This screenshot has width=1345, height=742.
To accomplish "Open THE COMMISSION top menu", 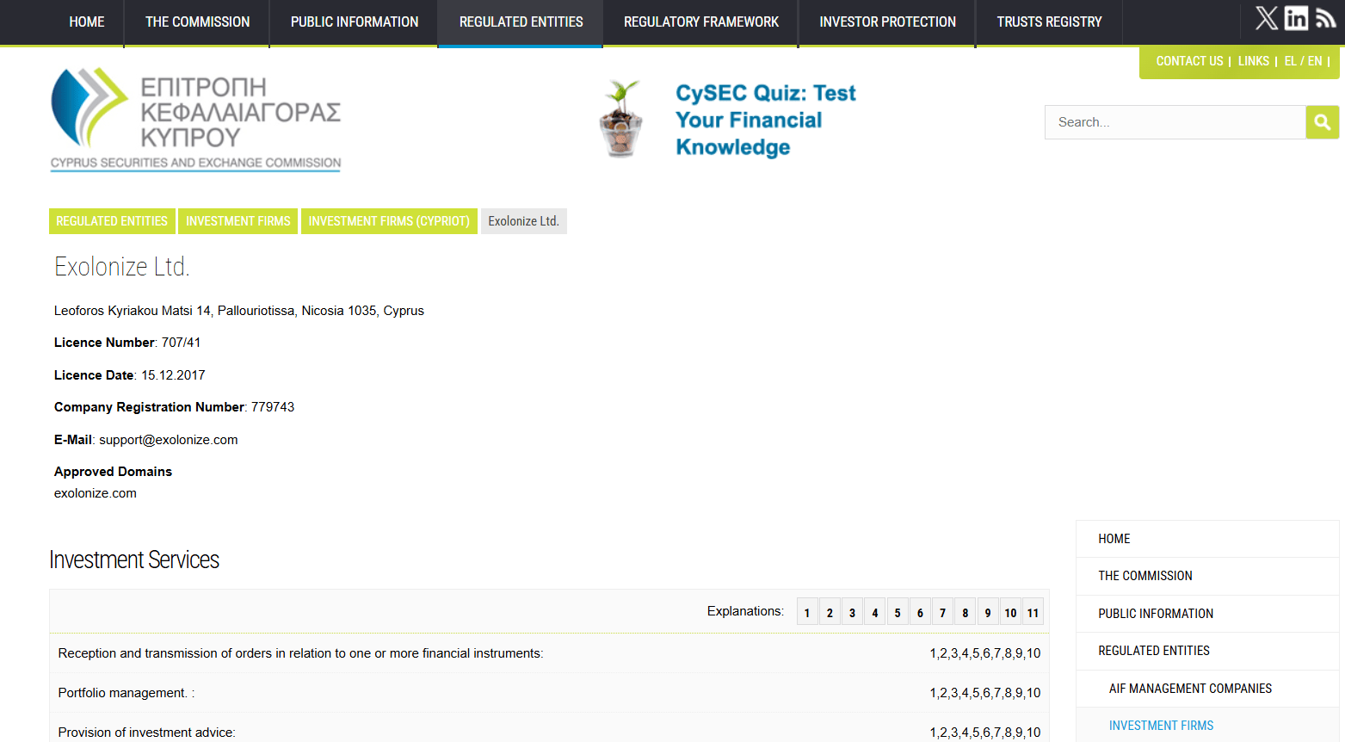I will (x=198, y=22).
